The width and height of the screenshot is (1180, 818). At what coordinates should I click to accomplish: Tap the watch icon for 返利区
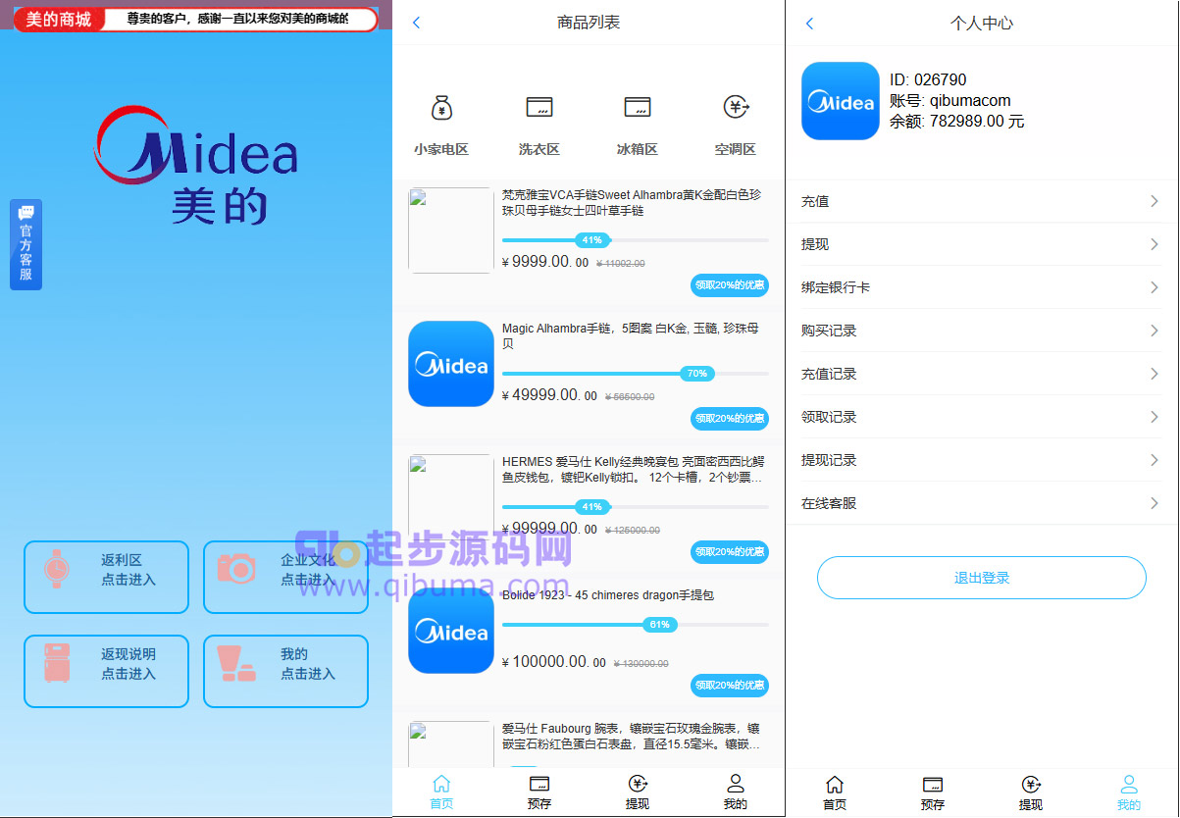tap(57, 570)
